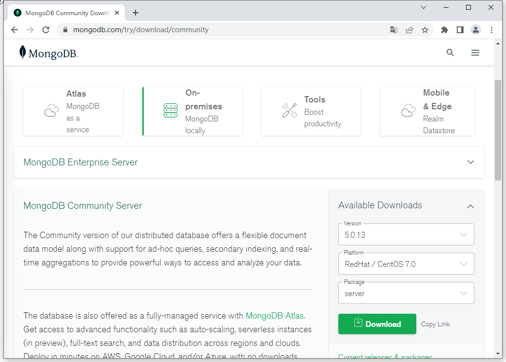Toggle the browser side panel

pos(460,30)
